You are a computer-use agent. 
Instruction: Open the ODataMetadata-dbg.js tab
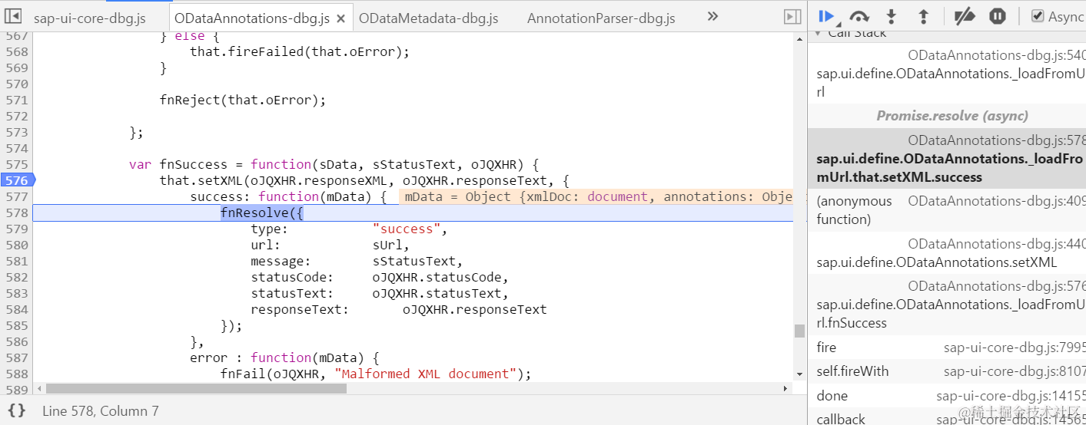(x=428, y=18)
